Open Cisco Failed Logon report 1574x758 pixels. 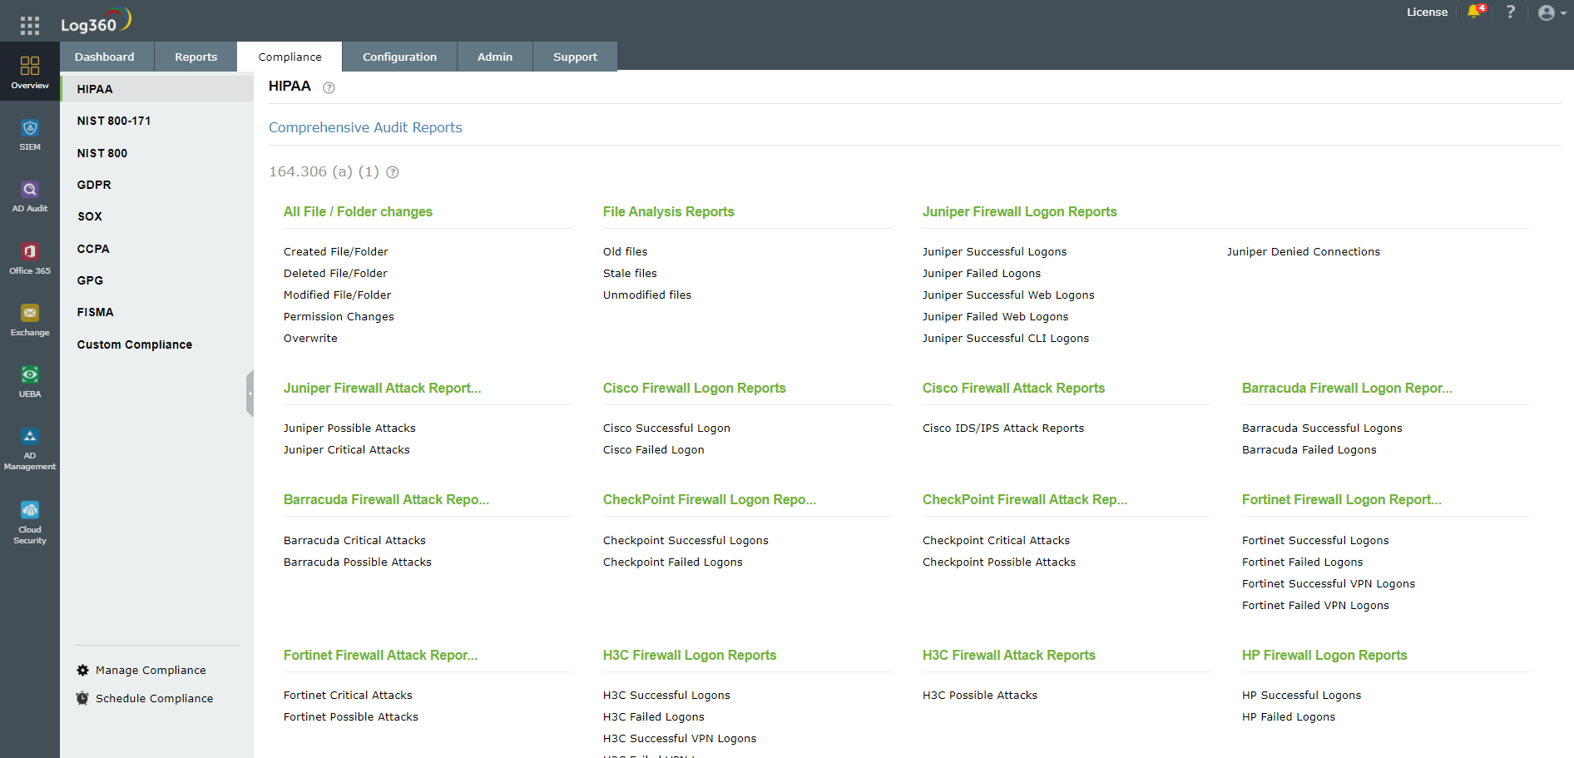pos(653,449)
